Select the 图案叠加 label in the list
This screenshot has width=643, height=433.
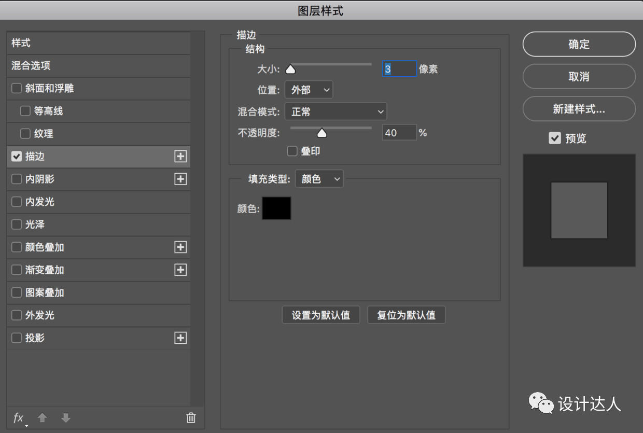(45, 292)
